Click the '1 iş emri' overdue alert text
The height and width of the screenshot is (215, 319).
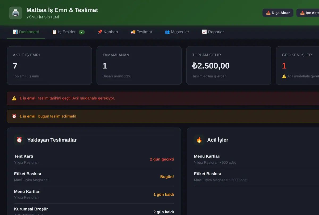click(27, 98)
